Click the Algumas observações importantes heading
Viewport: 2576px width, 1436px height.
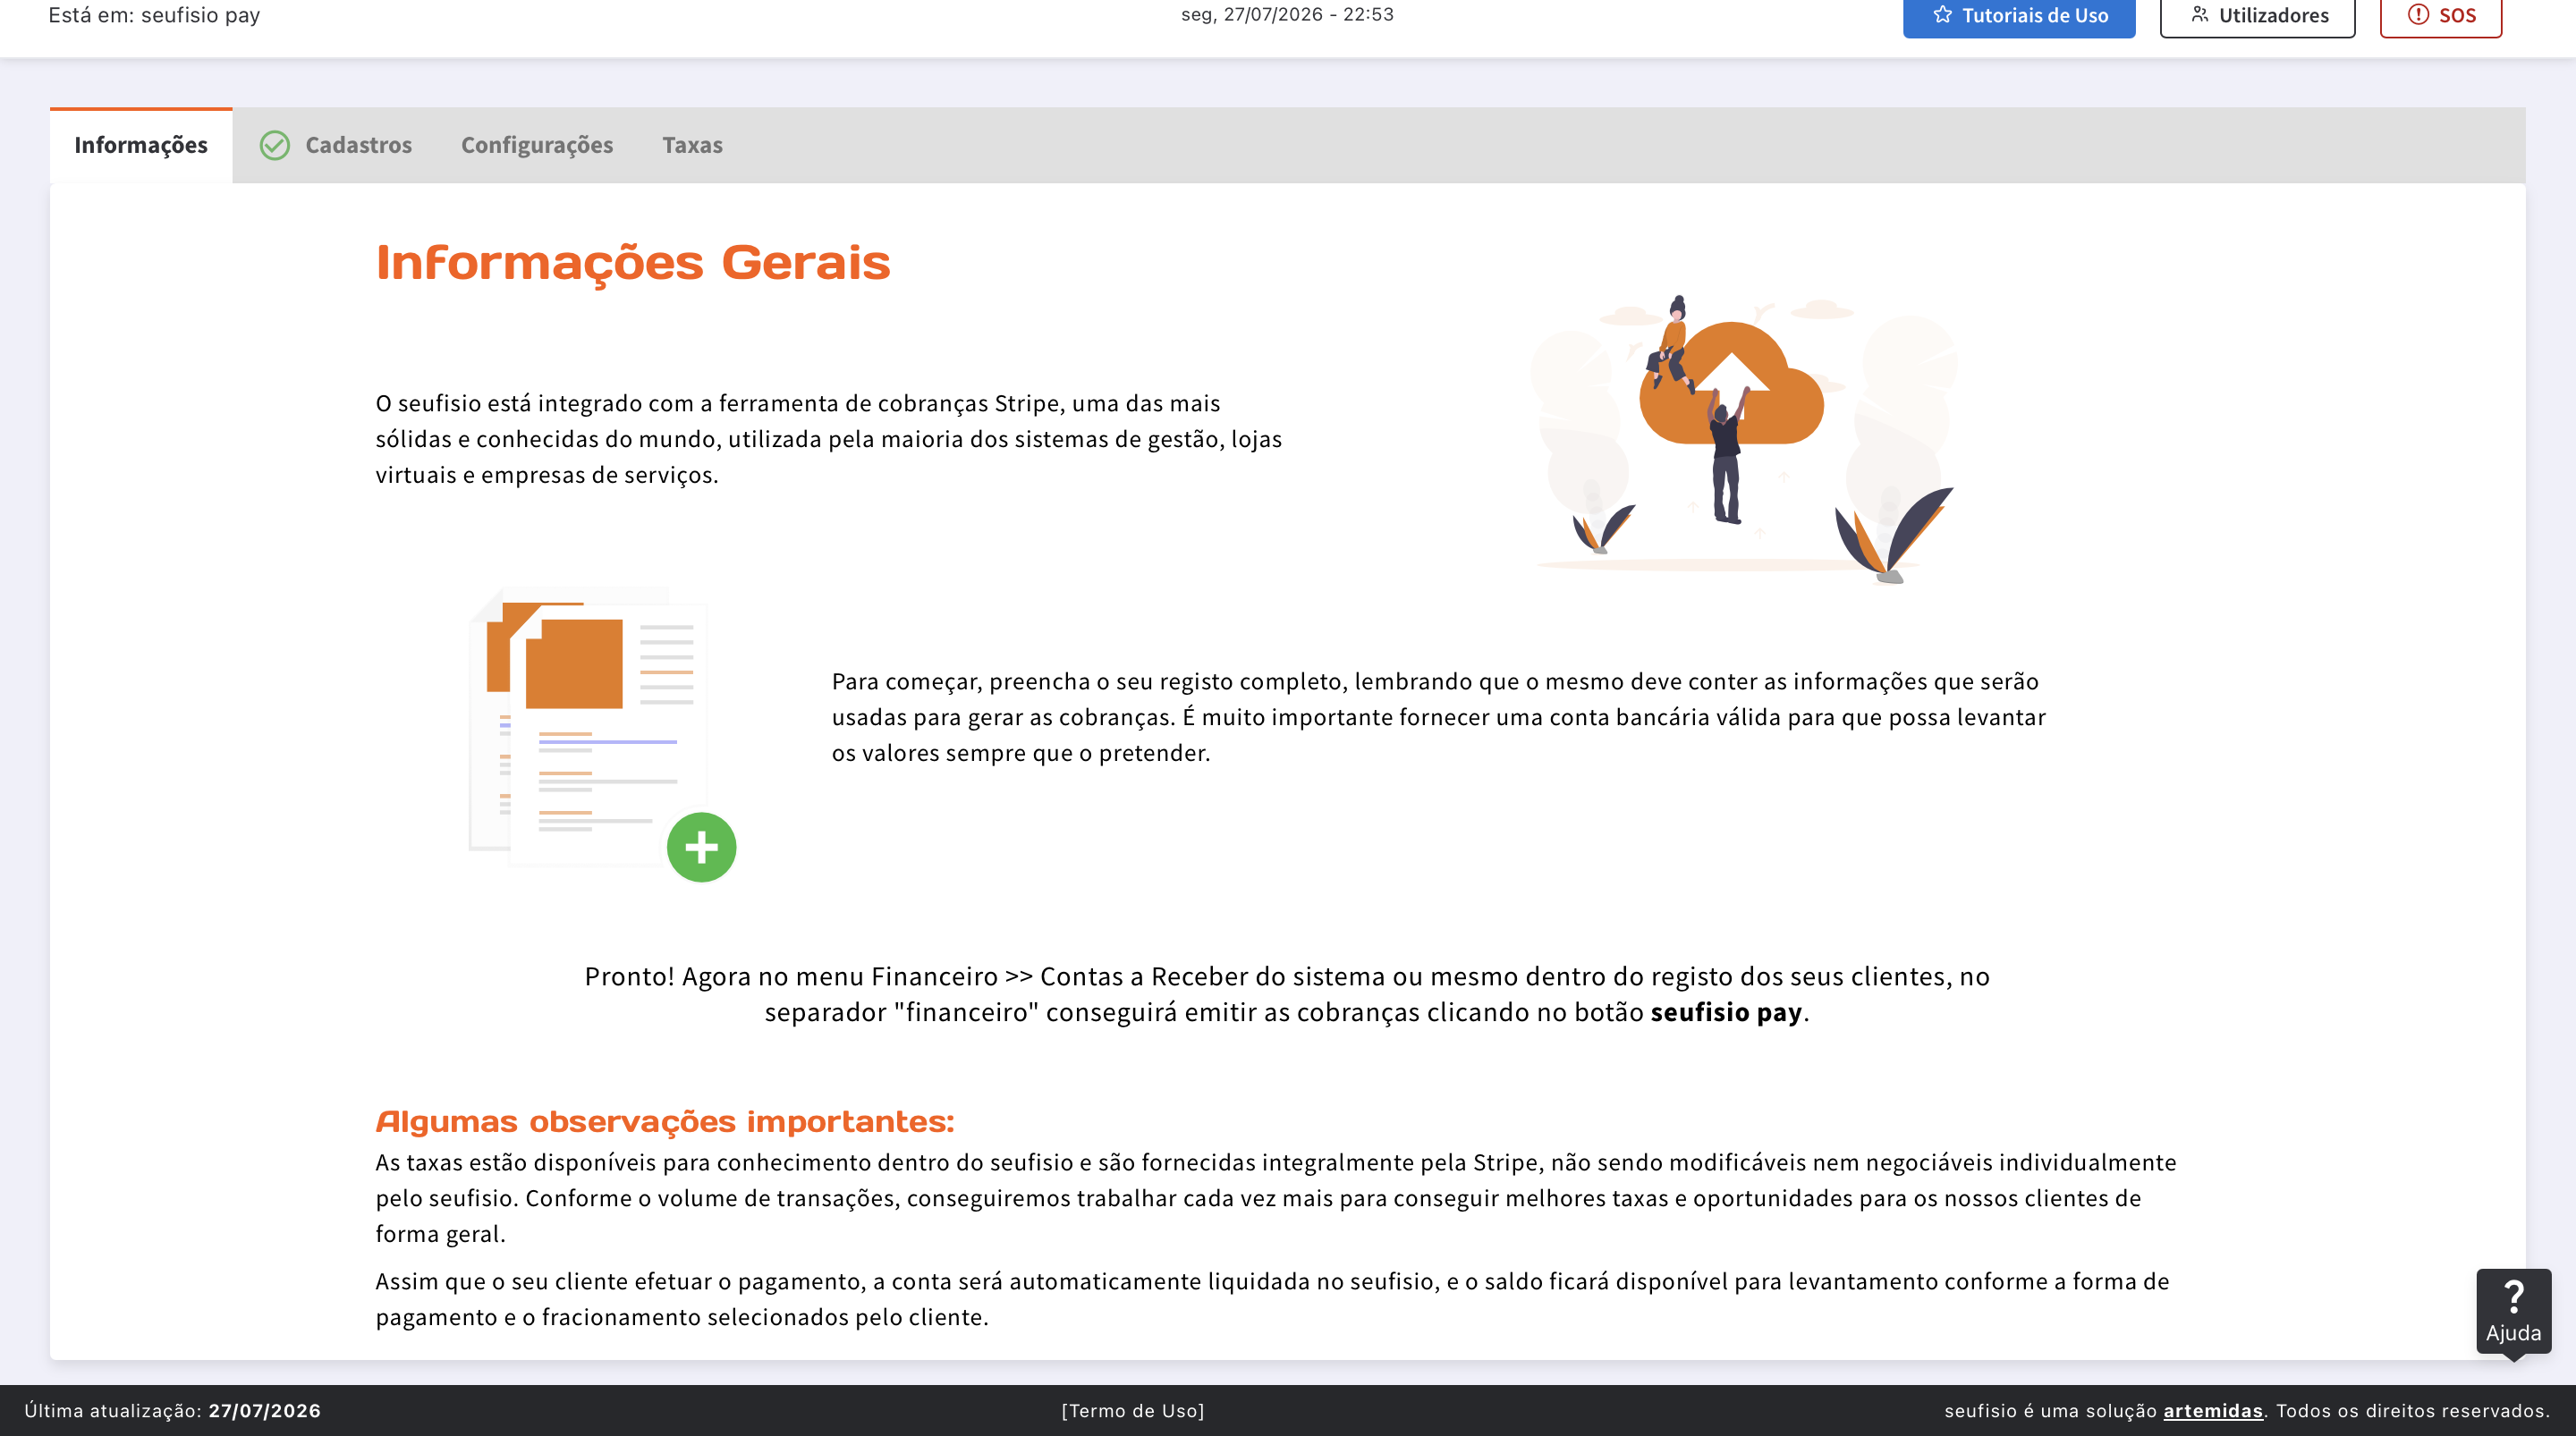click(665, 1121)
